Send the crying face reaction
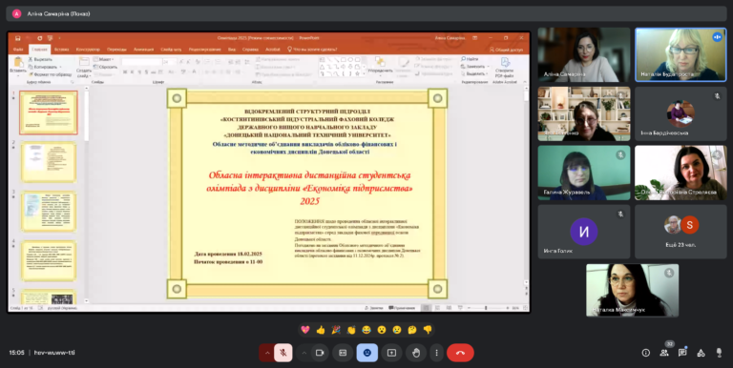The height and width of the screenshot is (368, 733). (x=397, y=330)
